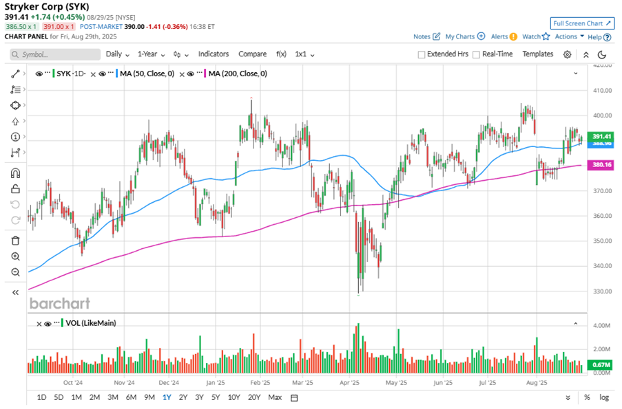Zoom in on the chart
The image size is (622, 409).
coord(15,256)
